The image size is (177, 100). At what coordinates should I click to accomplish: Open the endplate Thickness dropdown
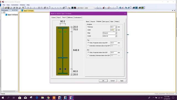pyautogui.click(x=116, y=27)
